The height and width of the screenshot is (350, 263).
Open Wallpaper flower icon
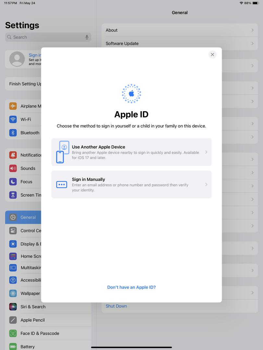(13, 293)
